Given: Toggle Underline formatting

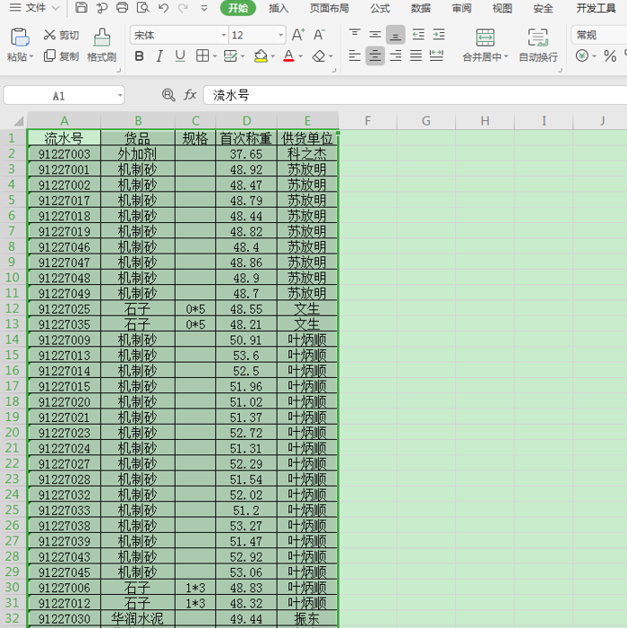Looking at the screenshot, I should tap(180, 56).
